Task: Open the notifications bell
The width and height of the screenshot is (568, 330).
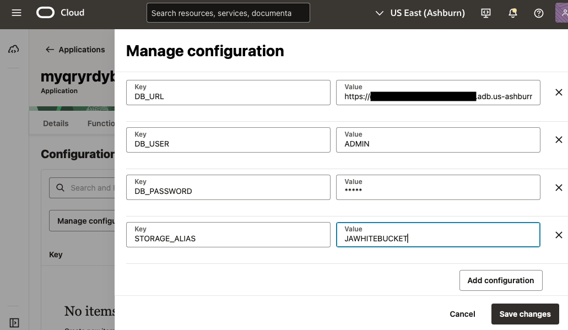Action: tap(512, 13)
